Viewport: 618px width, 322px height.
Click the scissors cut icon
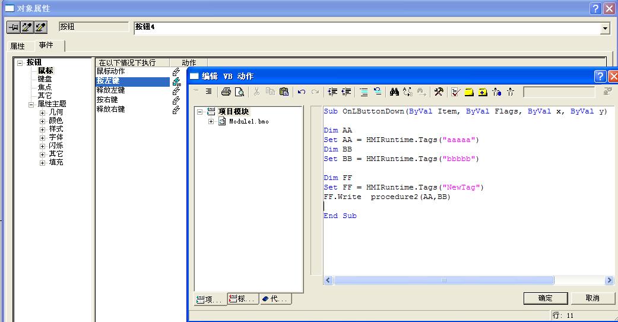click(256, 92)
